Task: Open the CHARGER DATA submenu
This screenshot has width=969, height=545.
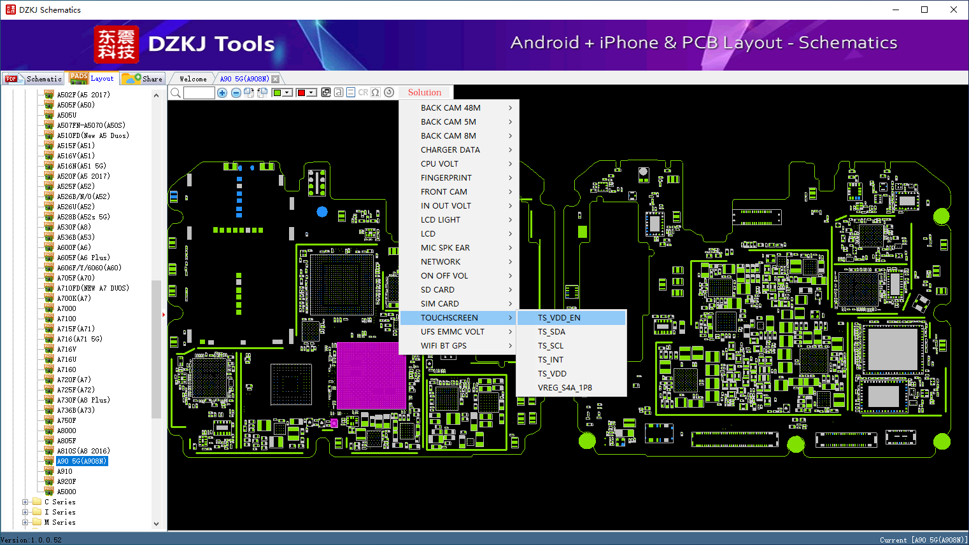Action: tap(450, 150)
